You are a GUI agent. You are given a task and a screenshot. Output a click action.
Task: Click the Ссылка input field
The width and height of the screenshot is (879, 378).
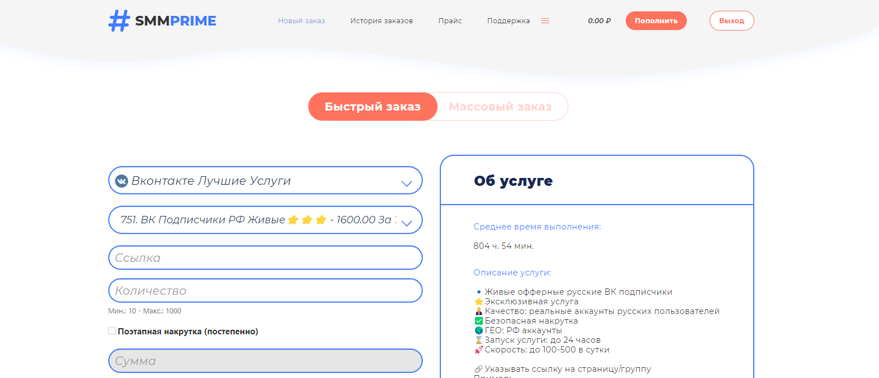point(265,258)
